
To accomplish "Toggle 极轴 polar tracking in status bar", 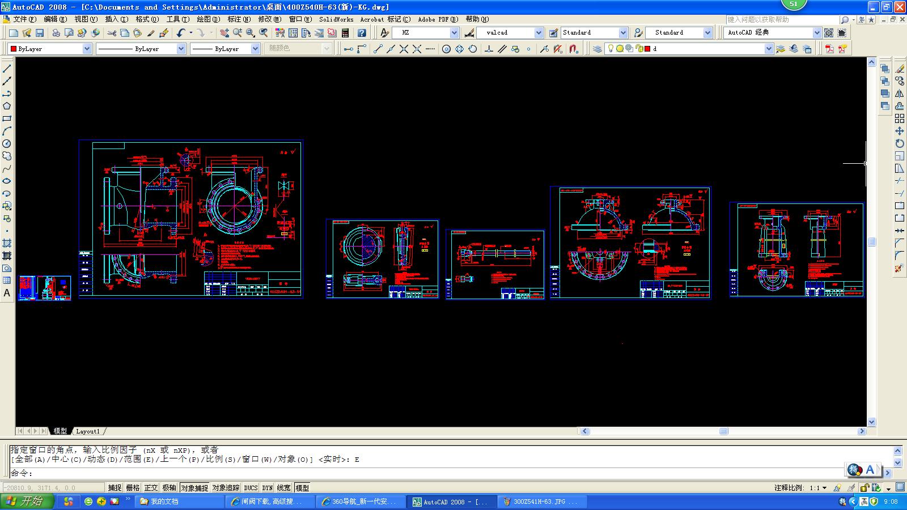I will point(169,487).
